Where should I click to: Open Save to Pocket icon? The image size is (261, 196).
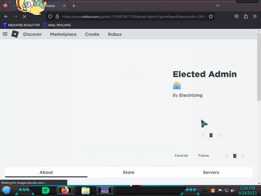click(x=236, y=16)
